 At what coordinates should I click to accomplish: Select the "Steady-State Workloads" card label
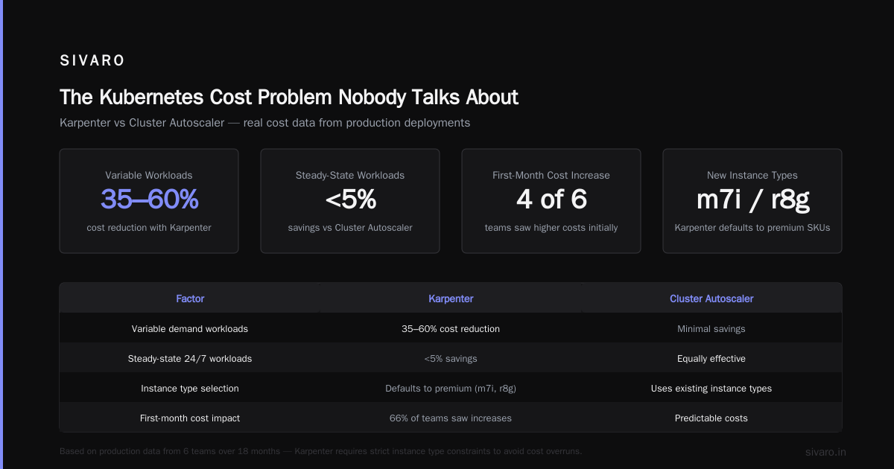pos(350,176)
